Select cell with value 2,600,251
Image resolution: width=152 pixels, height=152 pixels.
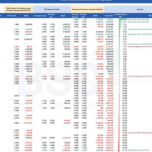(x=109, y=59)
